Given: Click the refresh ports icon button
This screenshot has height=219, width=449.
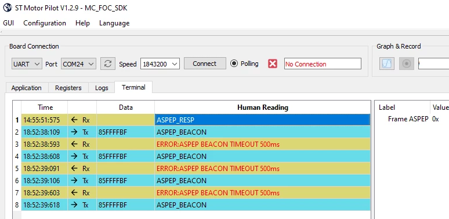Looking at the screenshot, I should 108,64.
